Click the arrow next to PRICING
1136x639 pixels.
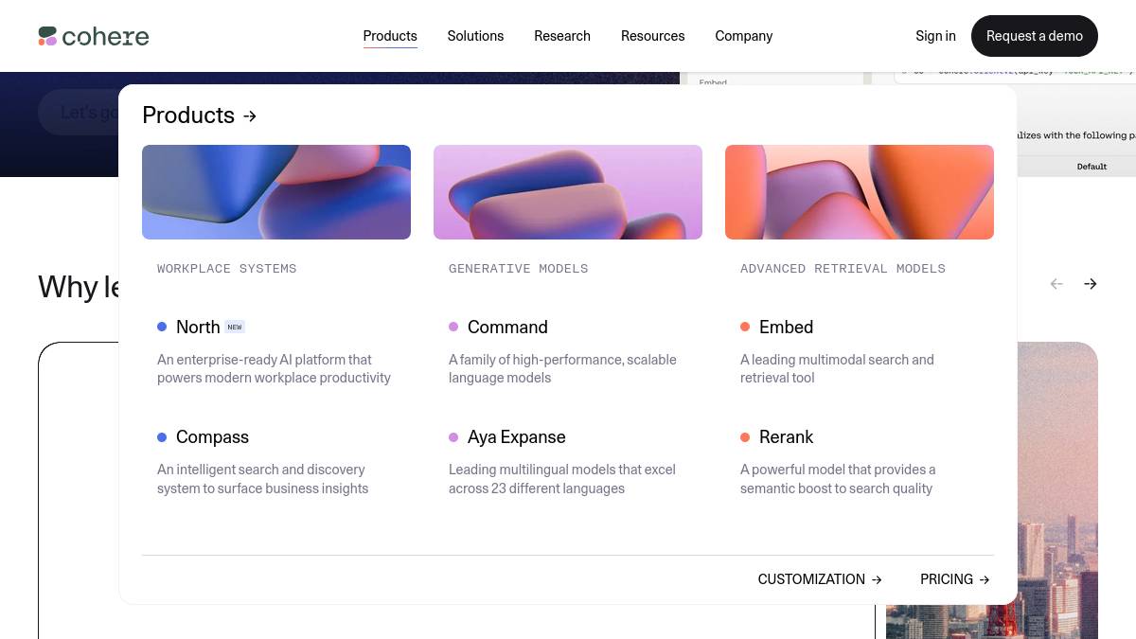[985, 579]
